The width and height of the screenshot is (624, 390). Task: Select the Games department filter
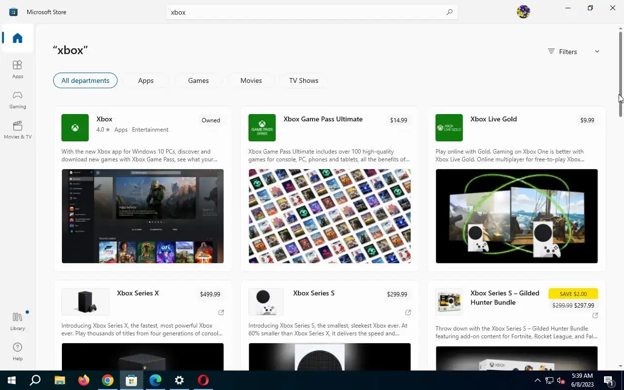pos(198,80)
